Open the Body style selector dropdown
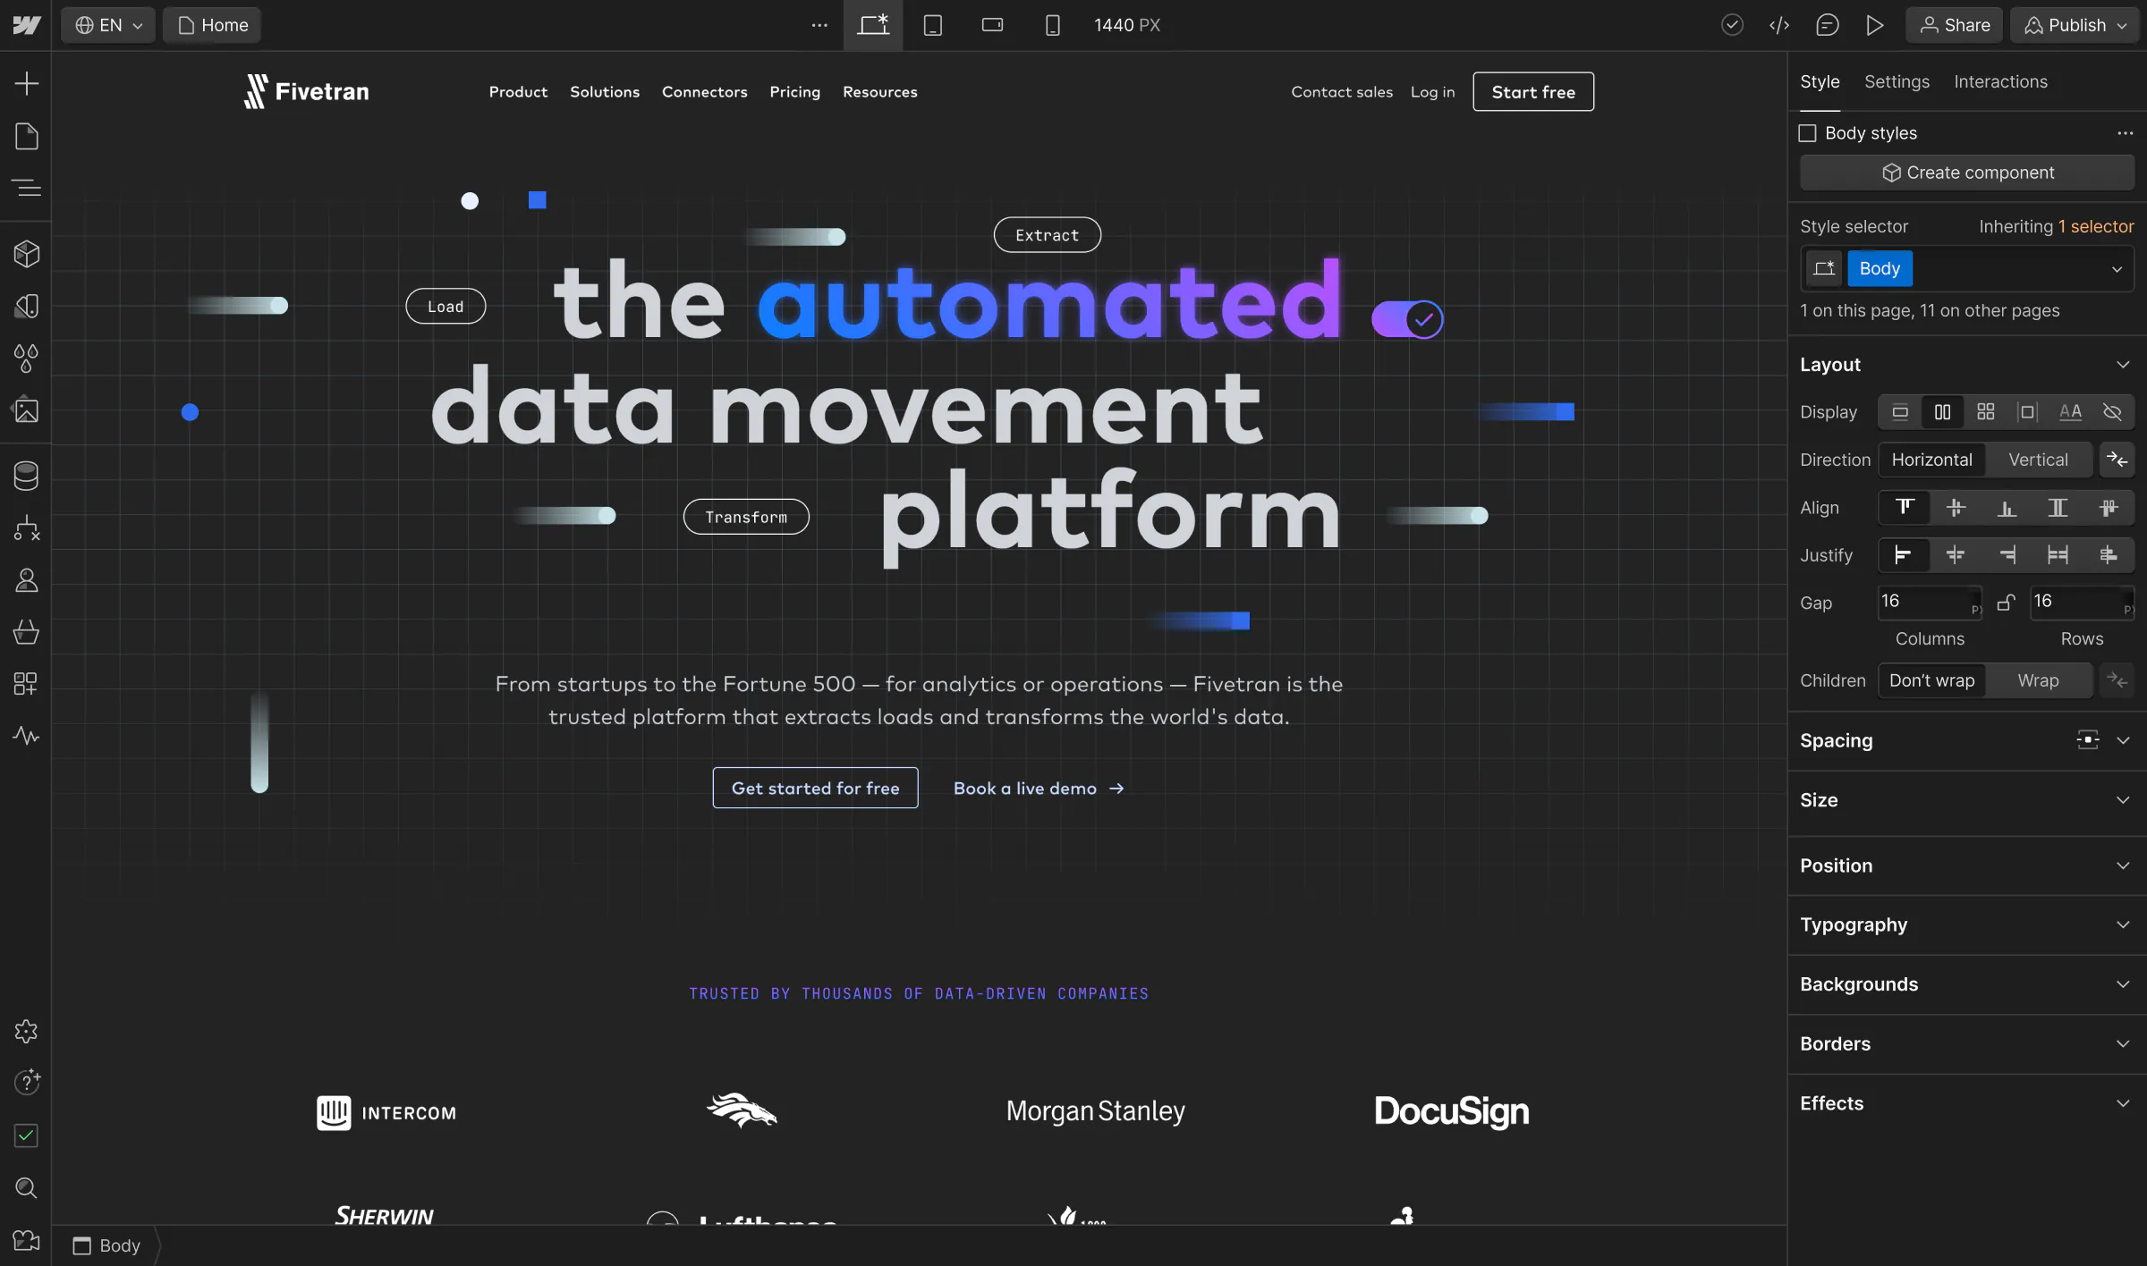The image size is (2147, 1266). 2116,269
